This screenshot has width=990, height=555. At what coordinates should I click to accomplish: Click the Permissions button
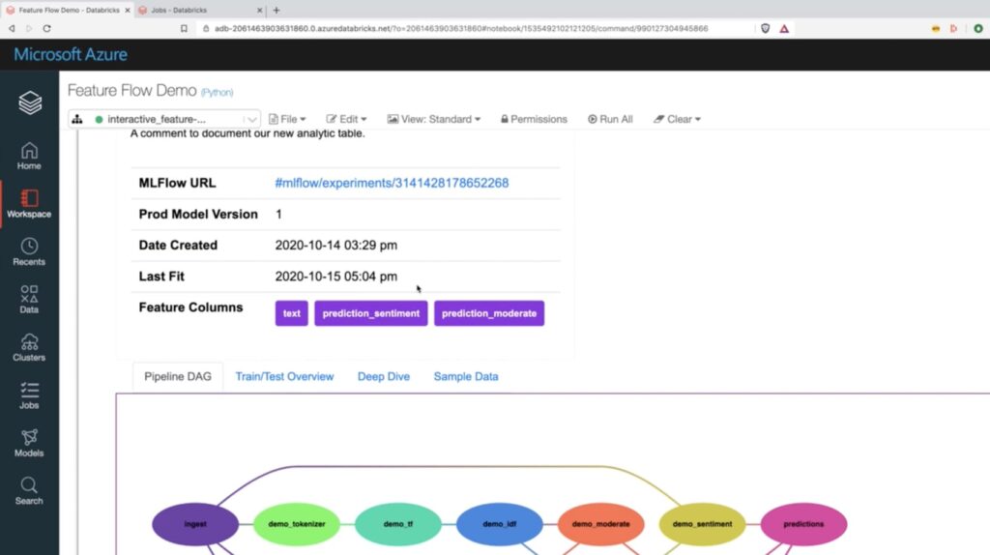pos(534,119)
